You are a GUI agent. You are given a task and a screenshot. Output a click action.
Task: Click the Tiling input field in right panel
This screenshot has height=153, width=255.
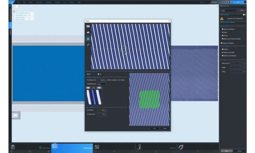[238, 72]
